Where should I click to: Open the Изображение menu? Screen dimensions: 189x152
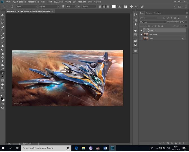tap(33, 2)
